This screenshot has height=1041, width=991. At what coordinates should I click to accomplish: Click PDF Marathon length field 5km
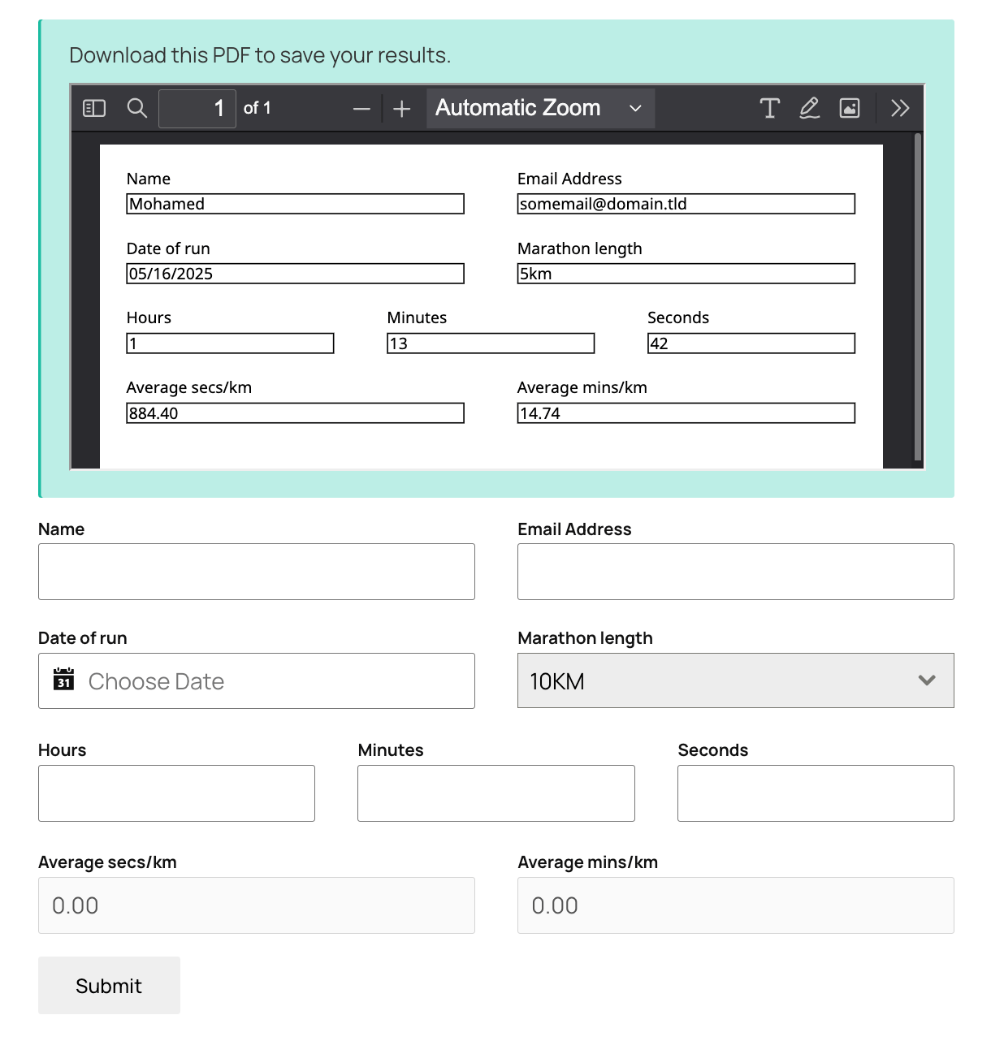coord(686,274)
